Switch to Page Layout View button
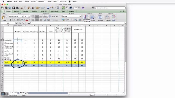The image size is (175, 98). click(7, 94)
